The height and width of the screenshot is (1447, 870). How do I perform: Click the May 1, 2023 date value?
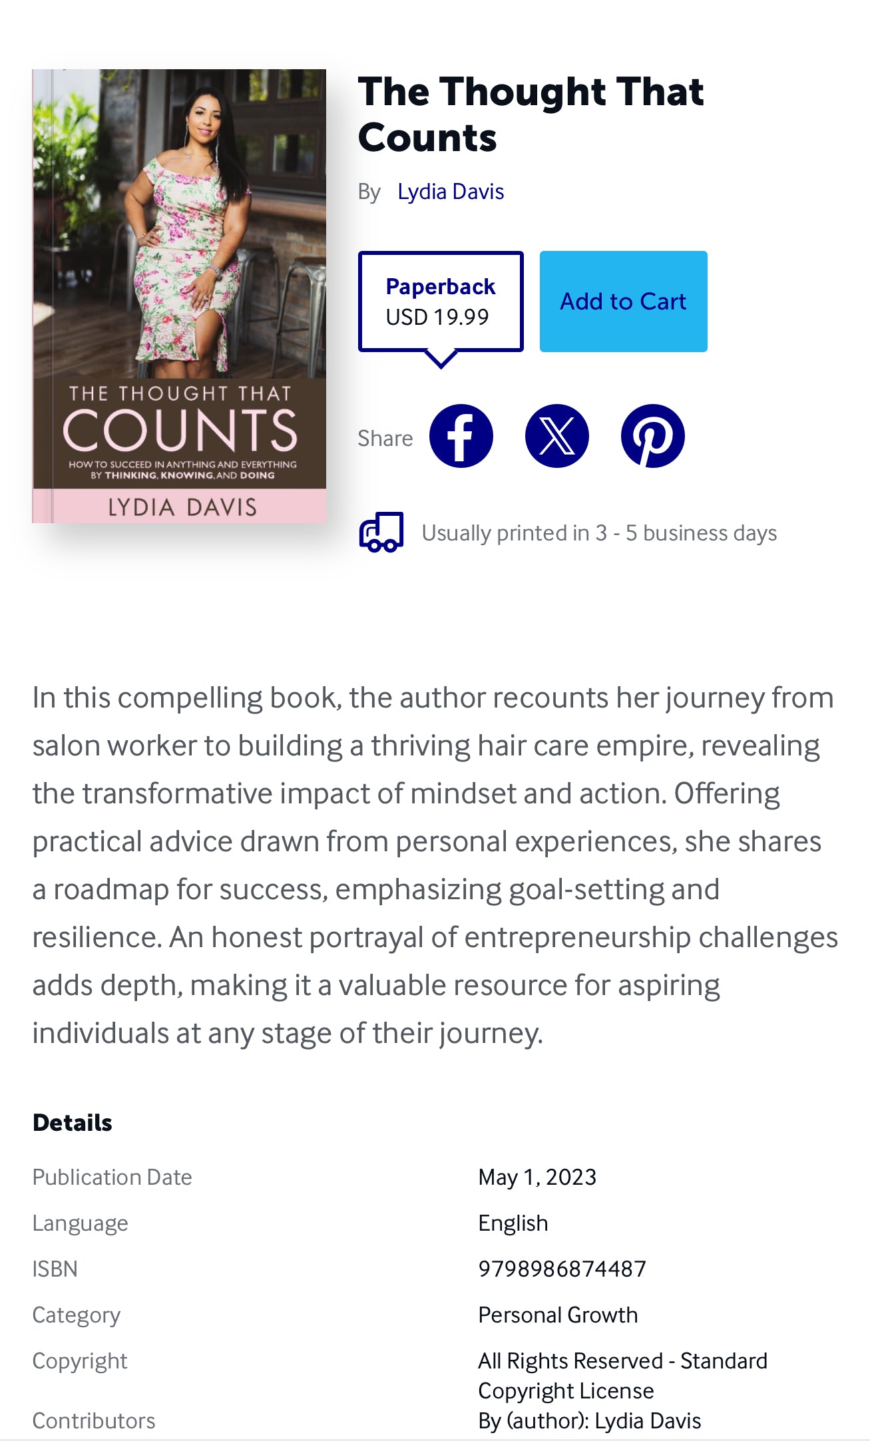click(537, 1177)
